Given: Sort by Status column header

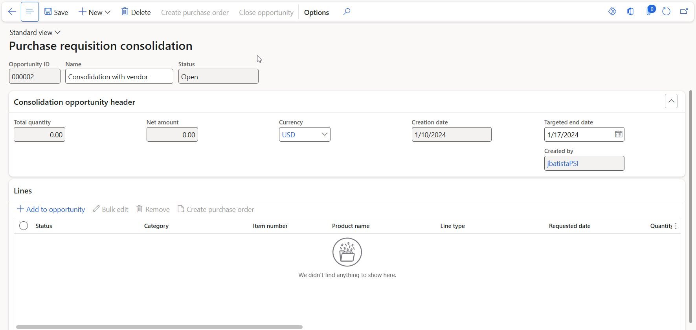Looking at the screenshot, I should click(44, 226).
